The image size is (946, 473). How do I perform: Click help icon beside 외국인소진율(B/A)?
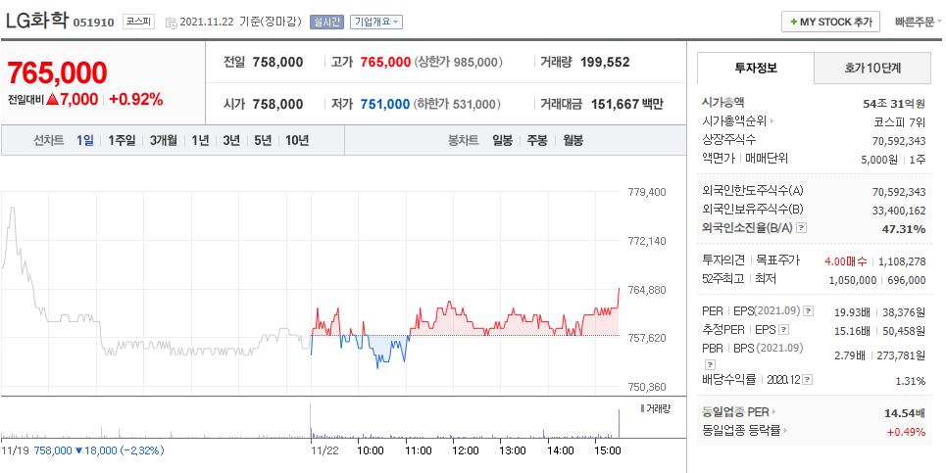pos(801,228)
